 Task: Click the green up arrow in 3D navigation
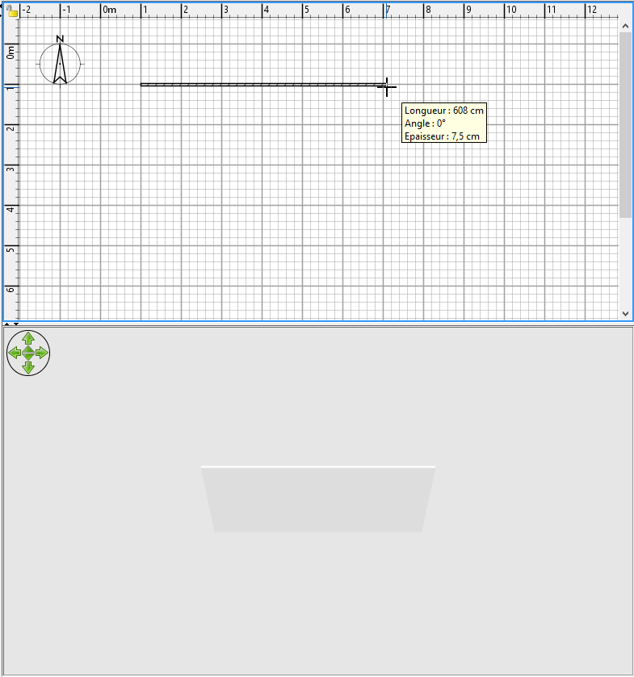pyautogui.click(x=28, y=338)
